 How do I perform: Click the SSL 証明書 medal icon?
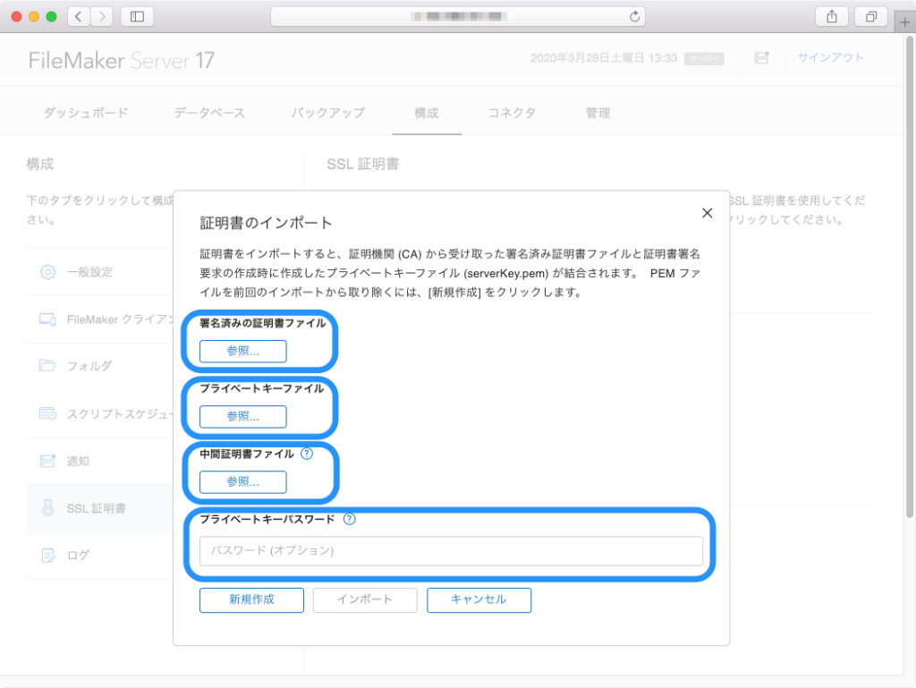point(48,508)
